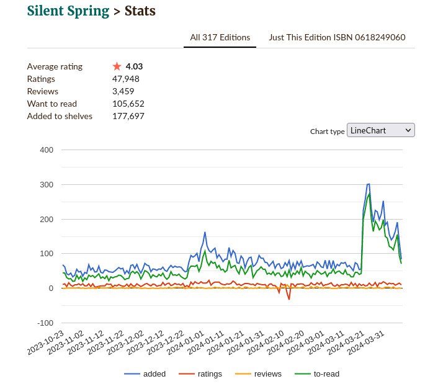Toggle the ratings series in legend
The width and height of the screenshot is (438, 389).
200,373
